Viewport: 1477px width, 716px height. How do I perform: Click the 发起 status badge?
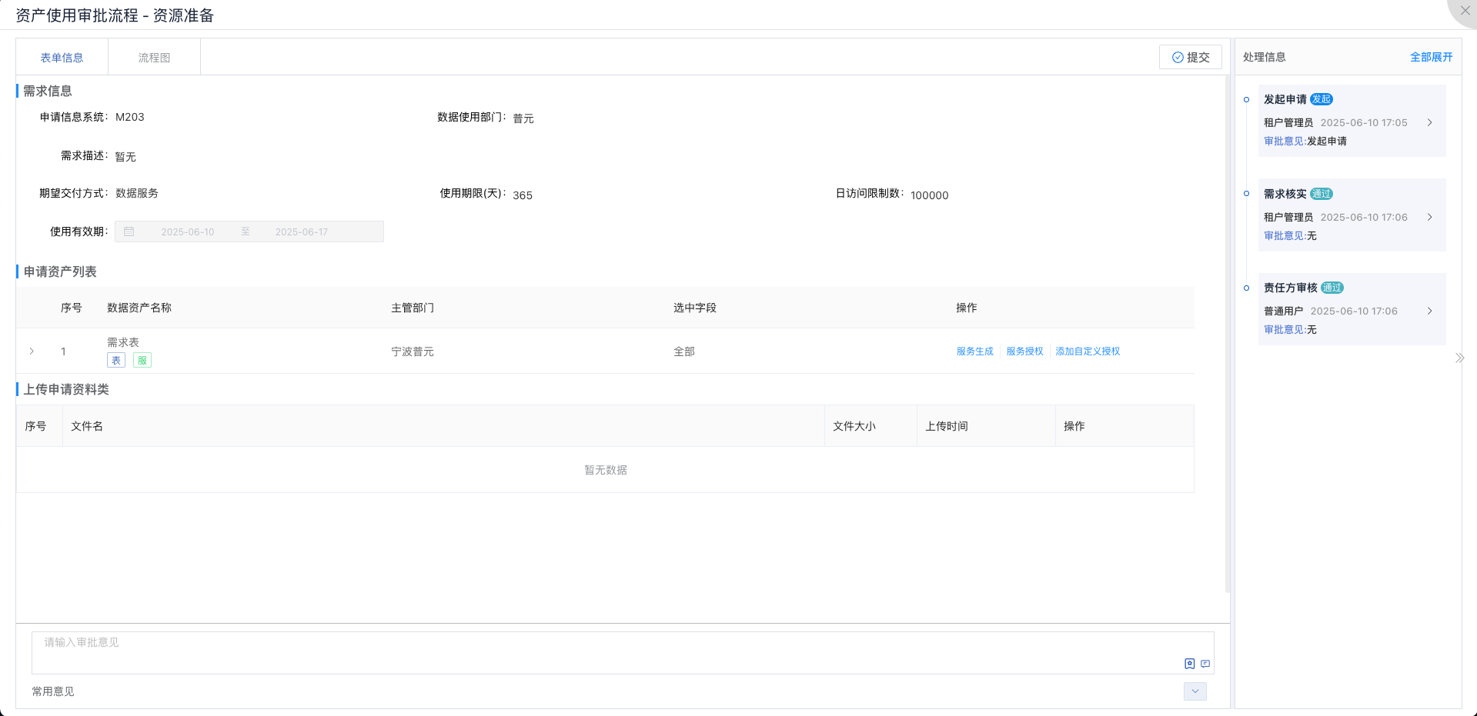pos(1322,99)
